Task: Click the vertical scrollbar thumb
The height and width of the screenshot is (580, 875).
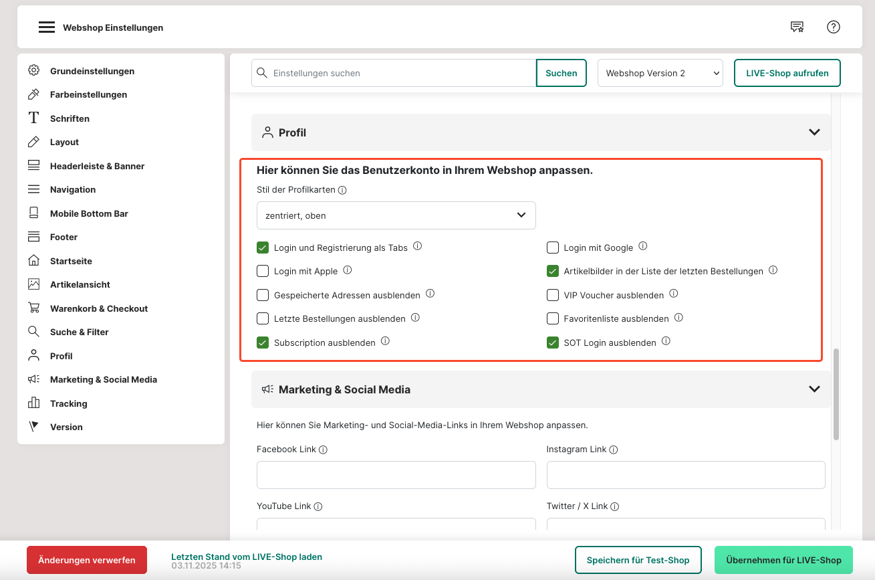Action: (x=836, y=395)
